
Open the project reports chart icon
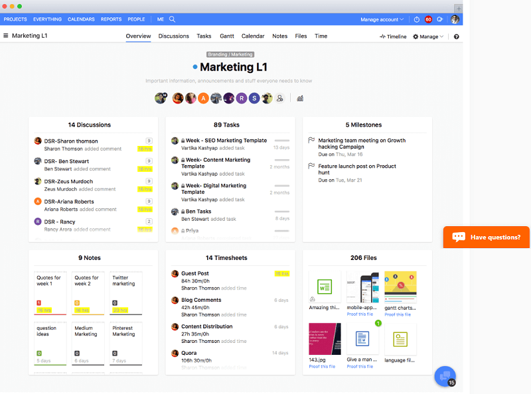point(300,98)
